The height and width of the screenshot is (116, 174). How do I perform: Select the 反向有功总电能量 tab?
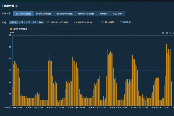click(43, 14)
